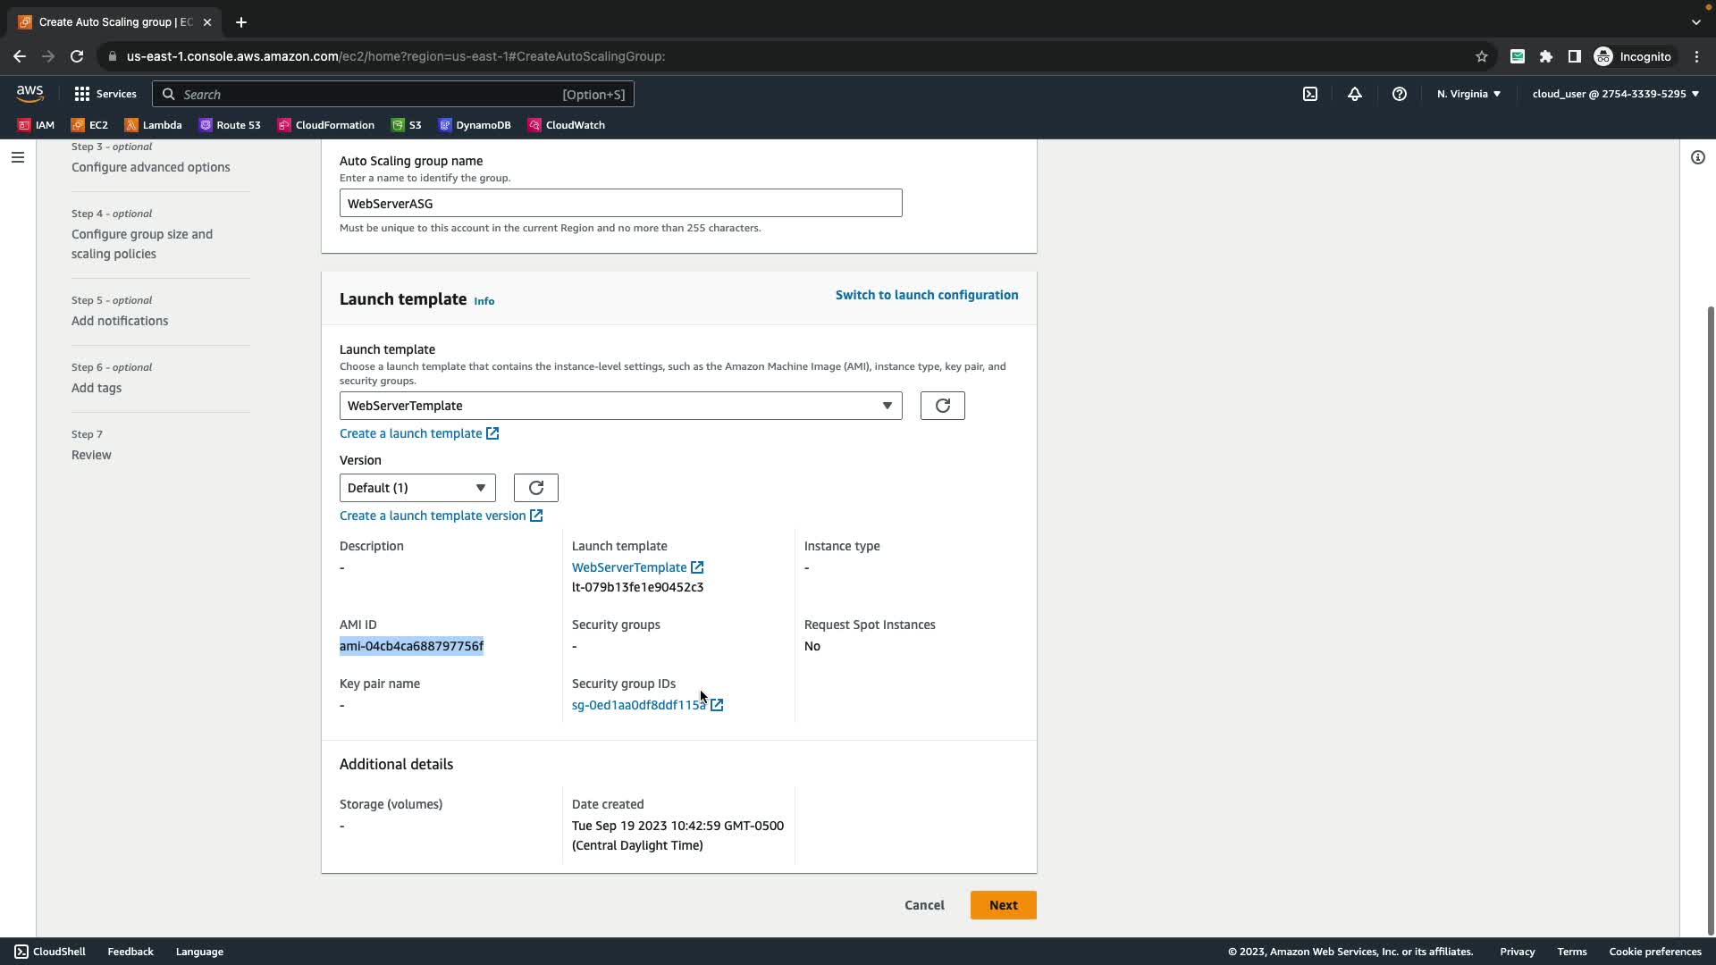Expand the WebServerTemplate launch template dropdown
This screenshot has height=965, width=1716.
coord(620,406)
